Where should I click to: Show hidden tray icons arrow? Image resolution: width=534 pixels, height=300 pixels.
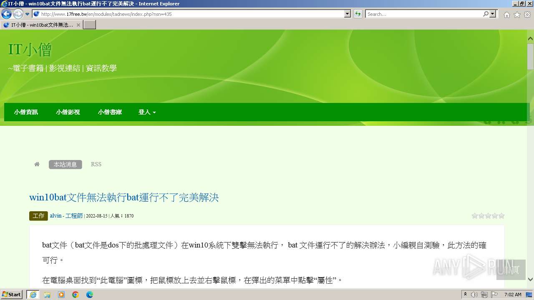(465, 294)
